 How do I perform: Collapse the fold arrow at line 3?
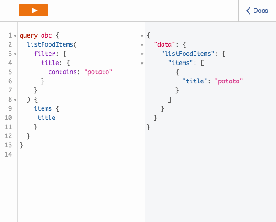click(x=15, y=54)
